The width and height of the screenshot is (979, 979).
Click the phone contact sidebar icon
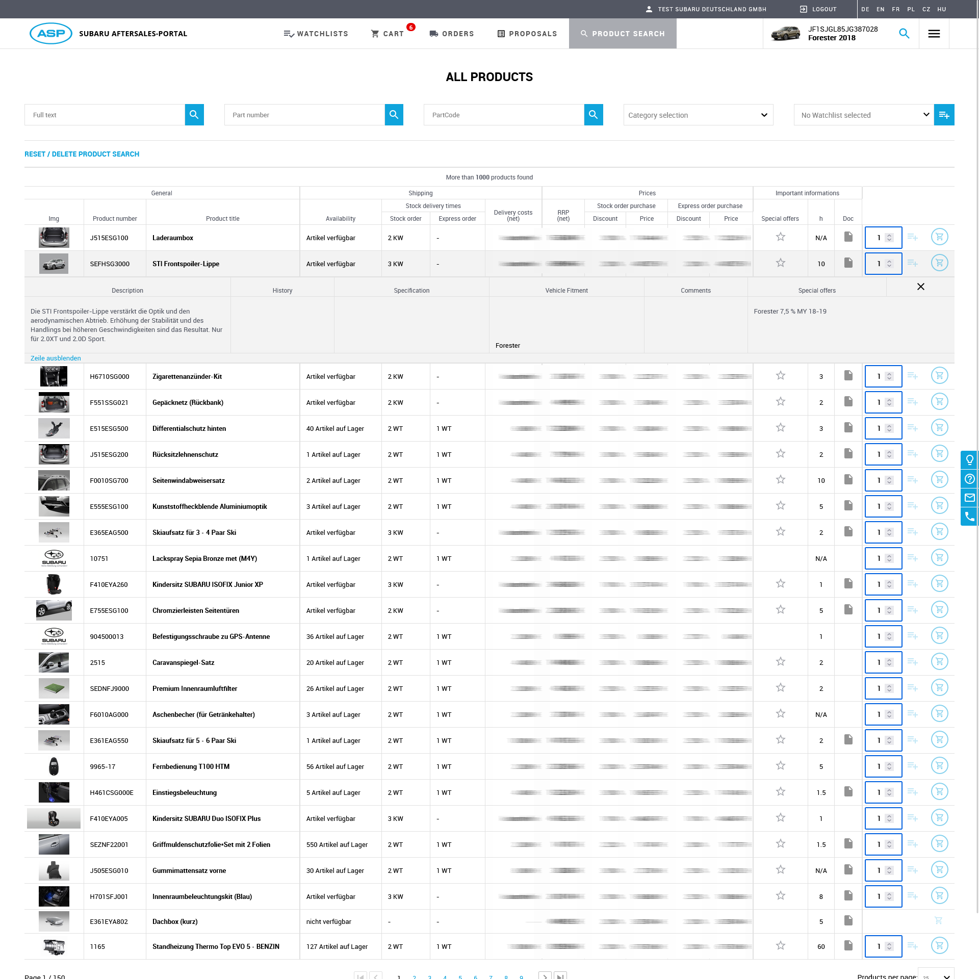point(969,517)
